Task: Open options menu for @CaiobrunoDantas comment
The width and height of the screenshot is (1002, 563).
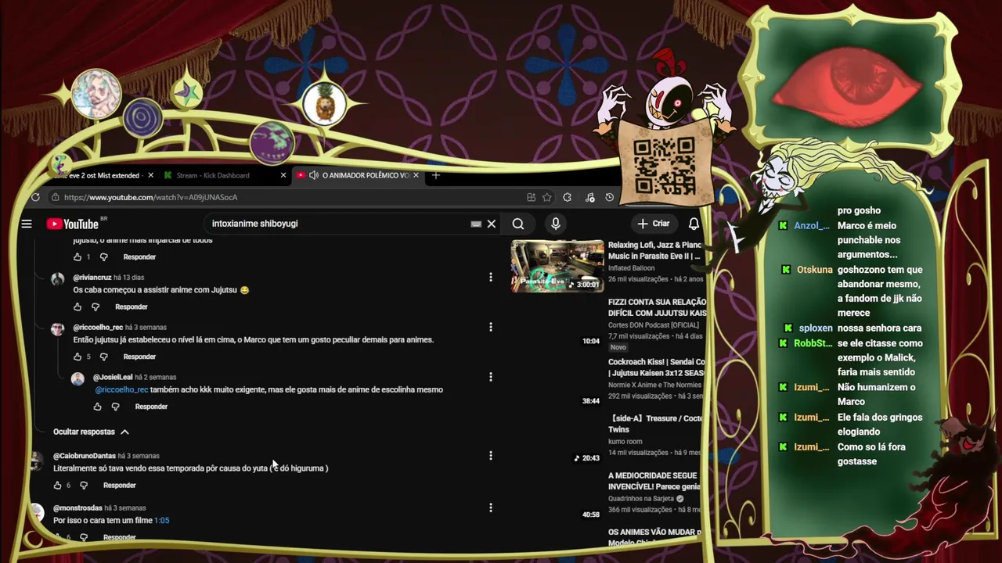Action: (491, 456)
